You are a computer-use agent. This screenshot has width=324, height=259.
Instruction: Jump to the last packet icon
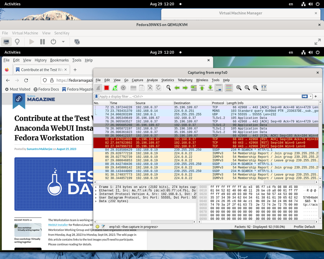coord(210,88)
